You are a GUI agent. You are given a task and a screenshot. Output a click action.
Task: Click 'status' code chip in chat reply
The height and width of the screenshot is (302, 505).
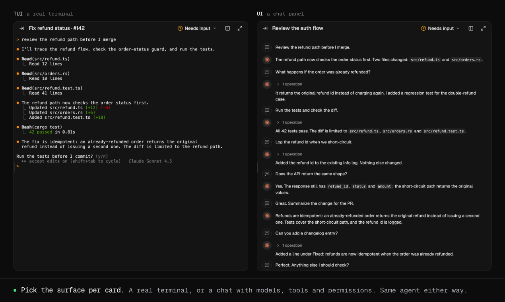pyautogui.click(x=359, y=186)
